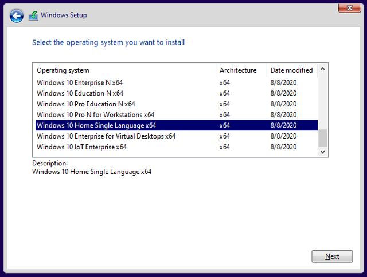Click the Windows Setup title text

tap(64, 15)
